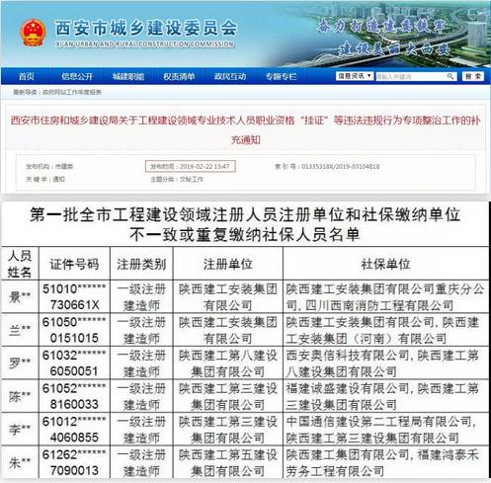Select ID cell 61012******4060855

point(74,430)
